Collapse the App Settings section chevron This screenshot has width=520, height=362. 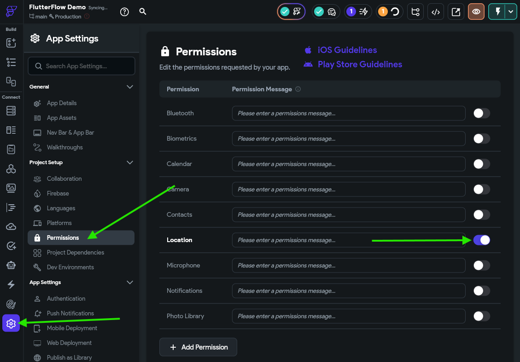click(130, 282)
